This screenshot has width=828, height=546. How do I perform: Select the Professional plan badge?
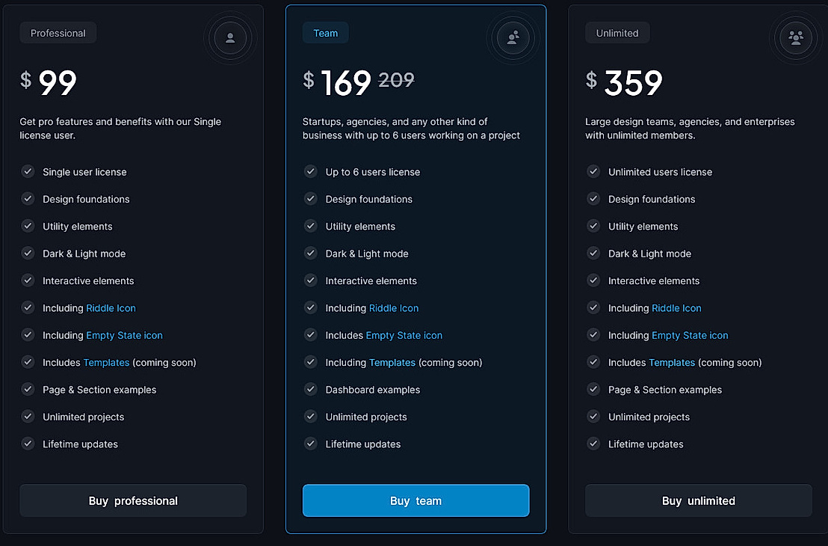coord(58,32)
